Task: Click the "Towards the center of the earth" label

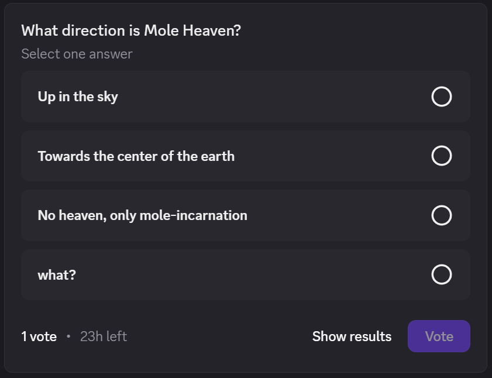Action: (136, 156)
